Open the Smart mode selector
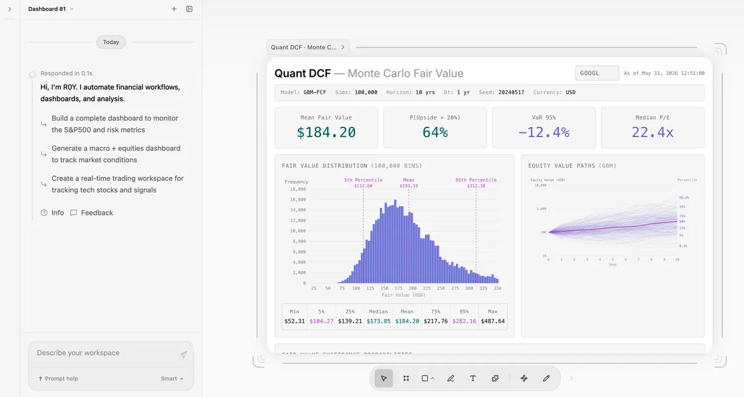 point(172,378)
